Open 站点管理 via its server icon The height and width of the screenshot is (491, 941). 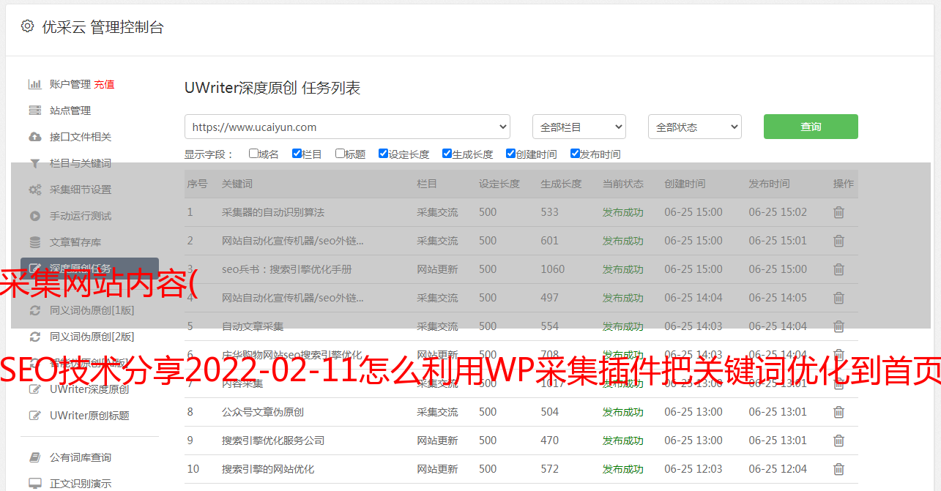pos(34,110)
